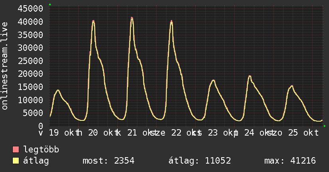Click the 5000 y-axis label
Screen dimensions: 329x172
(33, 113)
